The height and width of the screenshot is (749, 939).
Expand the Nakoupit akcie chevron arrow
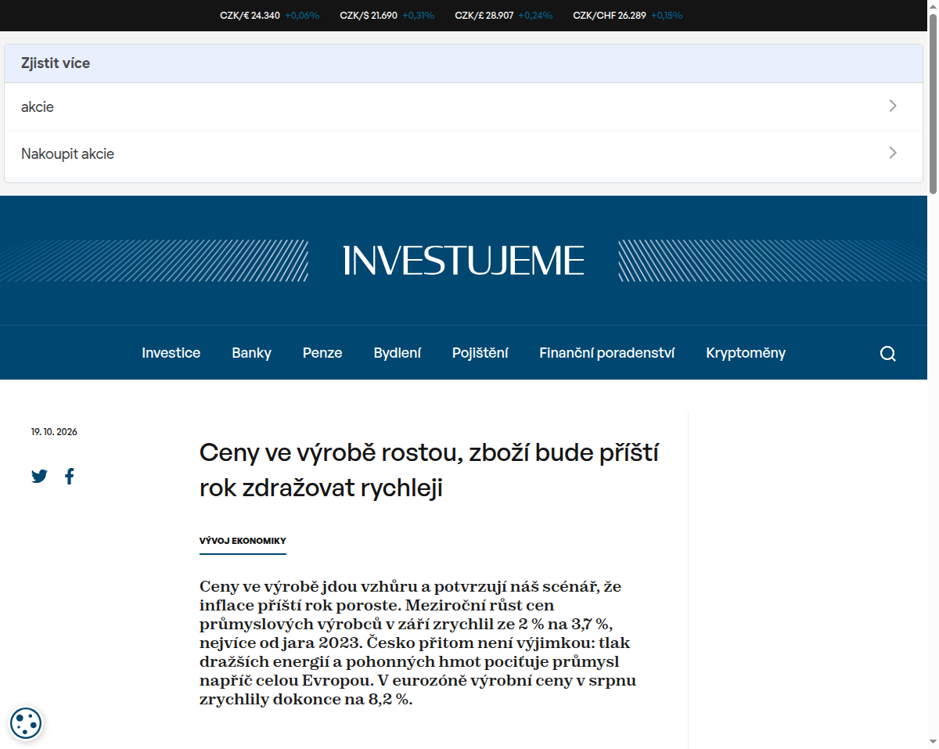click(893, 153)
